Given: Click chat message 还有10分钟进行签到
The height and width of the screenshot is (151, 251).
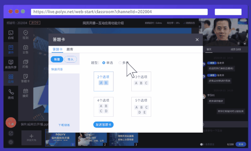Looking at the screenshot, I should pyautogui.click(x=219, y=81).
